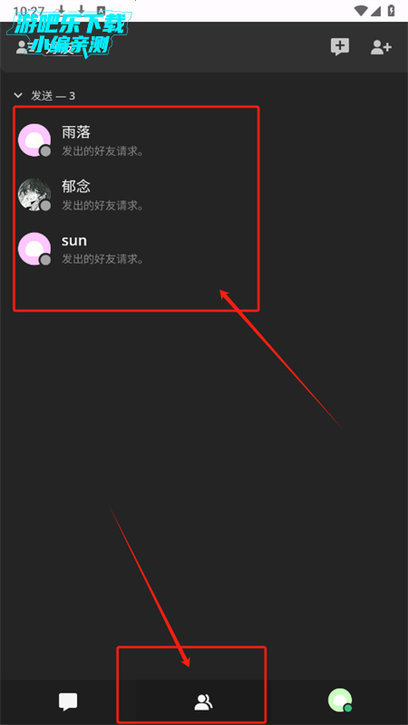The image size is (408, 725).
Task: Tap the gray status dot on 雨落's avatar
Action: (45, 151)
